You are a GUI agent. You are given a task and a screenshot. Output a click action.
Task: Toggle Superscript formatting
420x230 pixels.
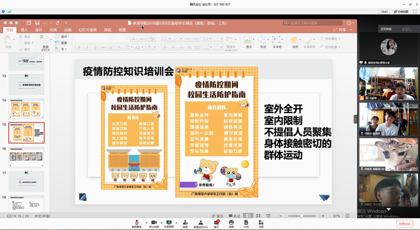point(111,47)
